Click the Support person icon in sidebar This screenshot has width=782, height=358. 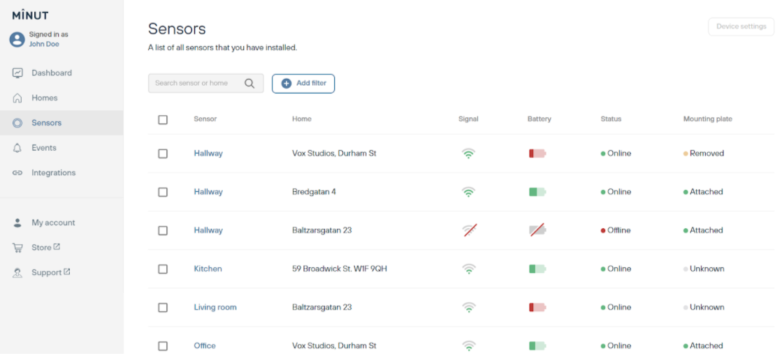17,273
